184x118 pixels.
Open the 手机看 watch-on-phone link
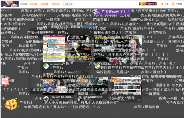point(179,4)
